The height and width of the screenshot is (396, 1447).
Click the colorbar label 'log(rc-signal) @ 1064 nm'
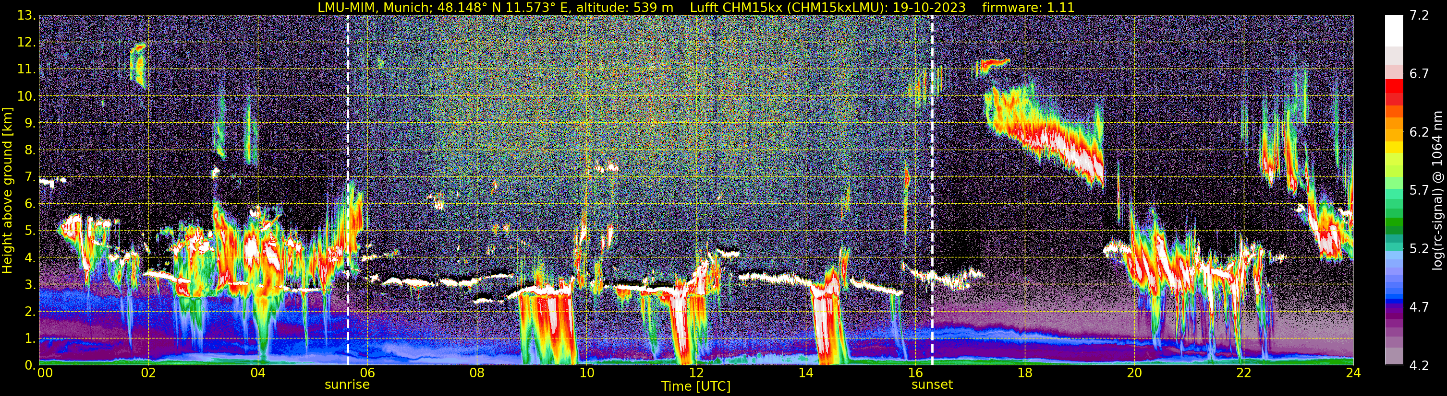[1437, 190]
